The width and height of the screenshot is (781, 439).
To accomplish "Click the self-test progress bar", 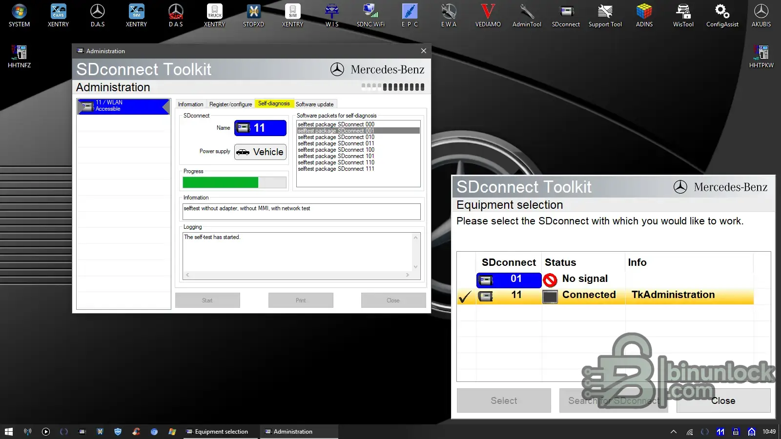I will [x=234, y=182].
